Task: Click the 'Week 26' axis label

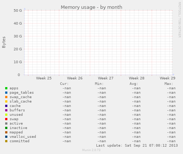Action: [x=75, y=78]
